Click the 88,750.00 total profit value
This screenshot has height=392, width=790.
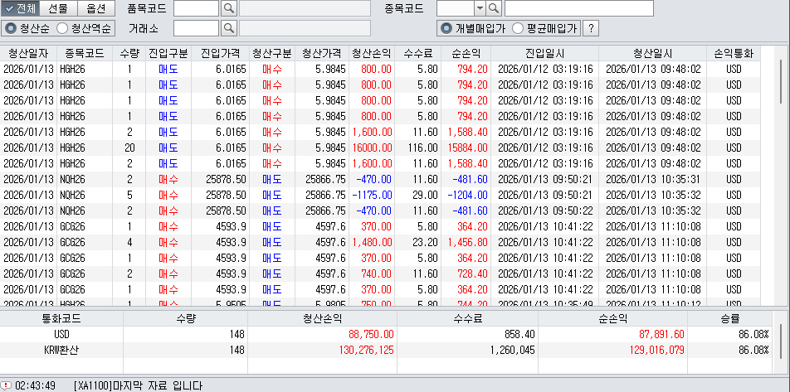click(x=371, y=335)
